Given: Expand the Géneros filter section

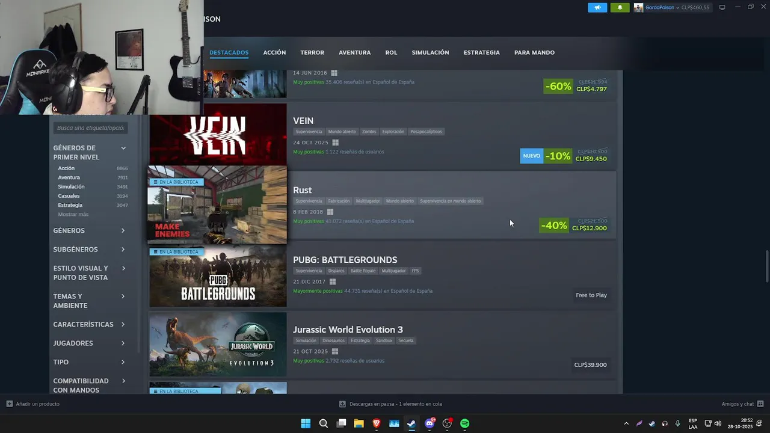Looking at the screenshot, I should [x=123, y=230].
